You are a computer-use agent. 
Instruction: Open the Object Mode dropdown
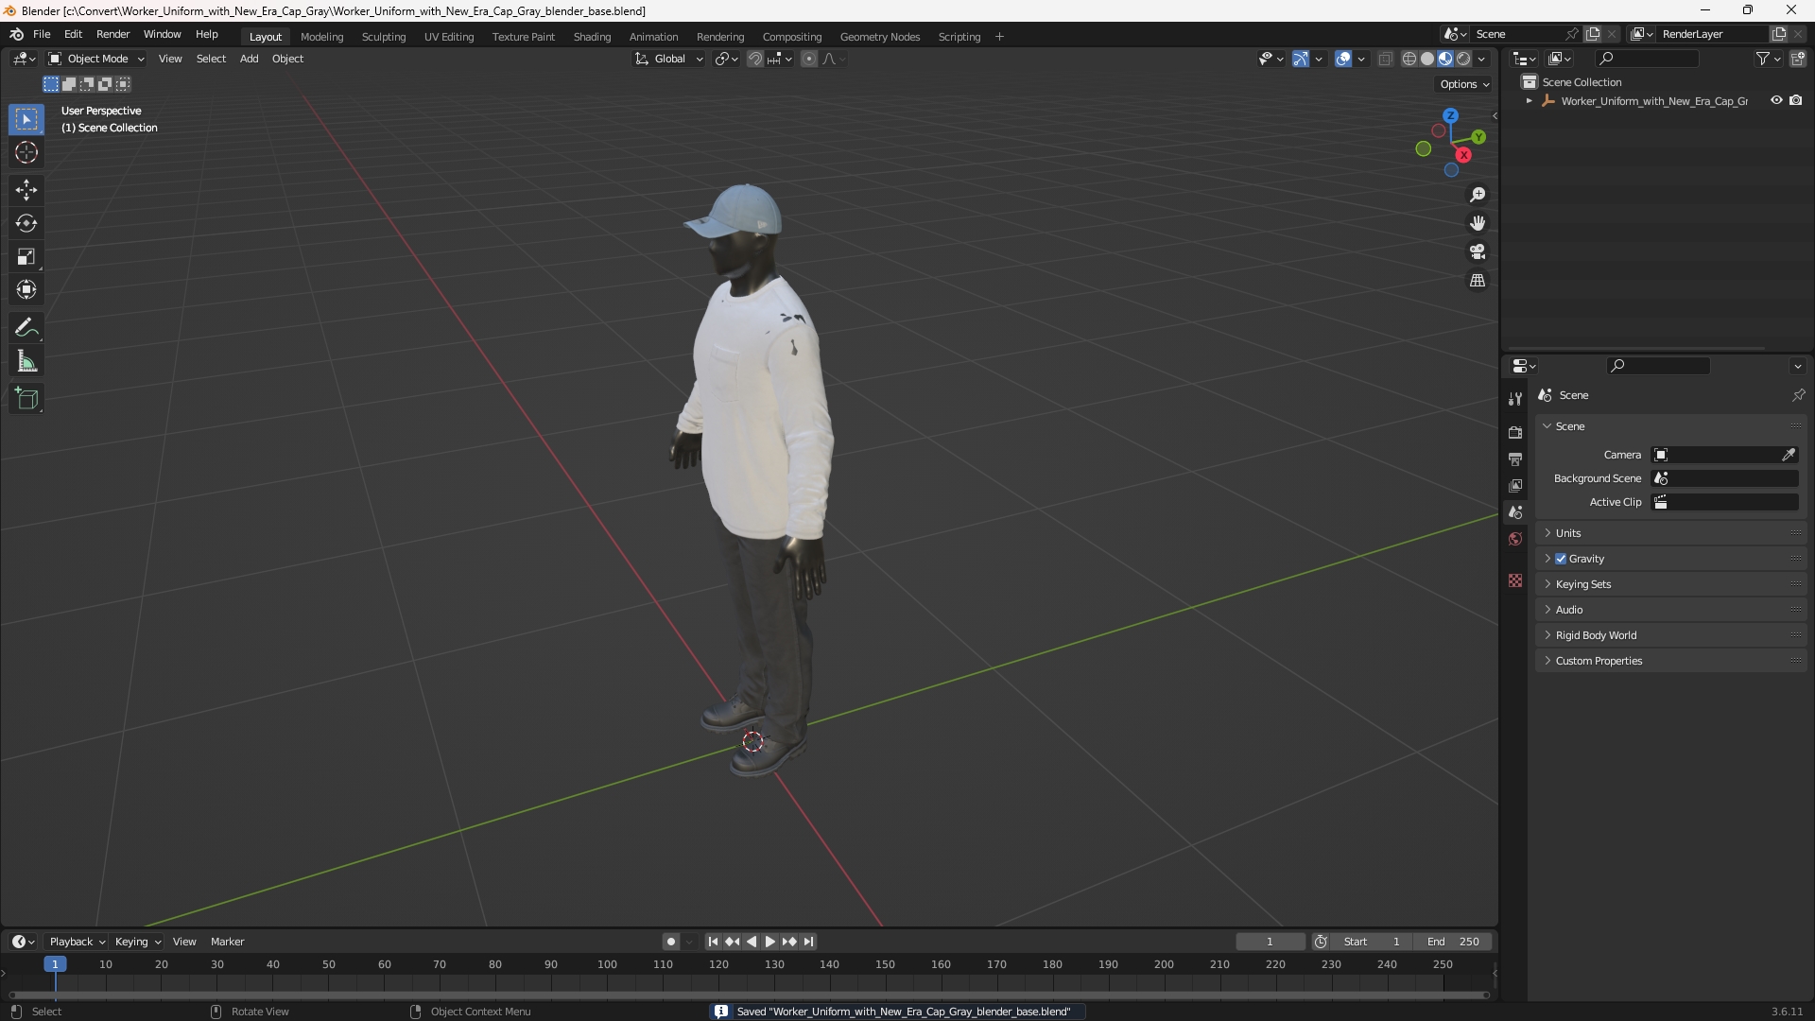pyautogui.click(x=96, y=59)
